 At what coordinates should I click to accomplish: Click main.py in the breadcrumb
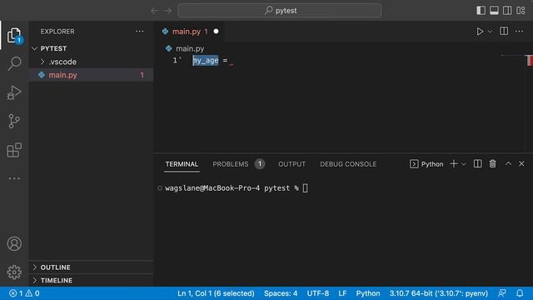pos(190,48)
